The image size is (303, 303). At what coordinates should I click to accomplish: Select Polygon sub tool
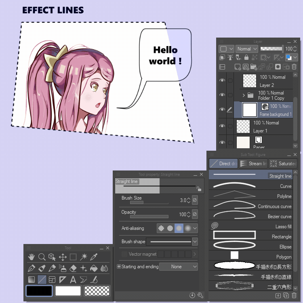(x=250, y=256)
